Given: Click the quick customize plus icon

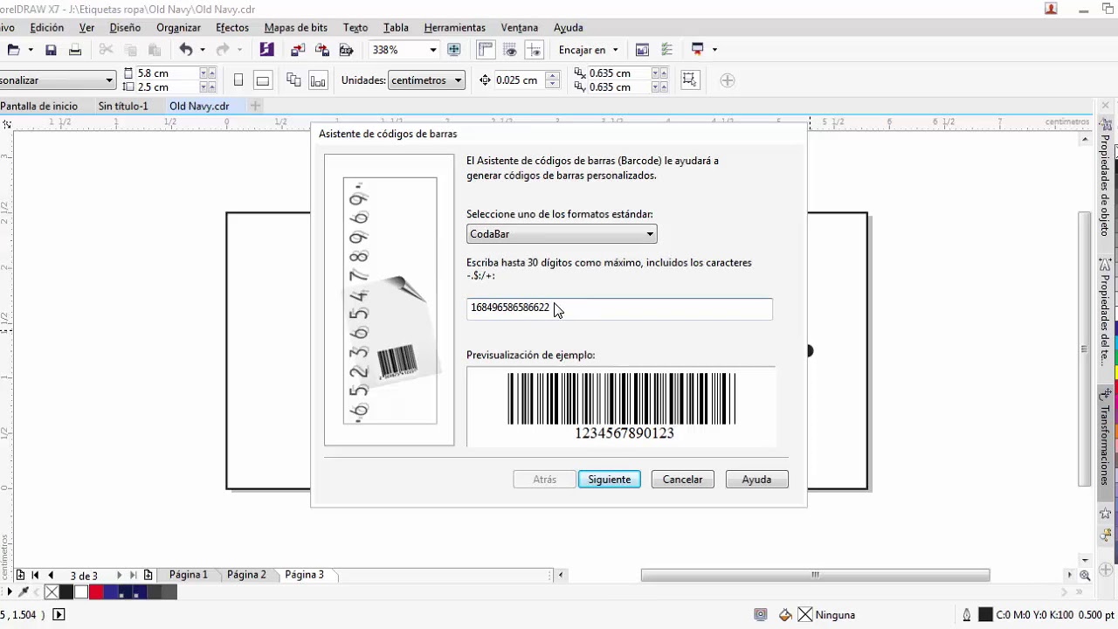Looking at the screenshot, I should (x=727, y=80).
